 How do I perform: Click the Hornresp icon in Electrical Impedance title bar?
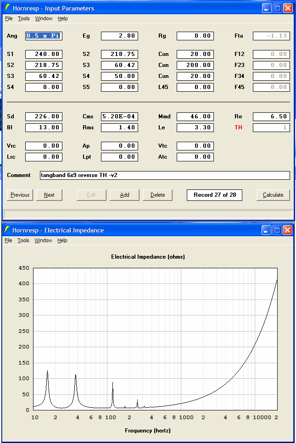tap(7, 230)
